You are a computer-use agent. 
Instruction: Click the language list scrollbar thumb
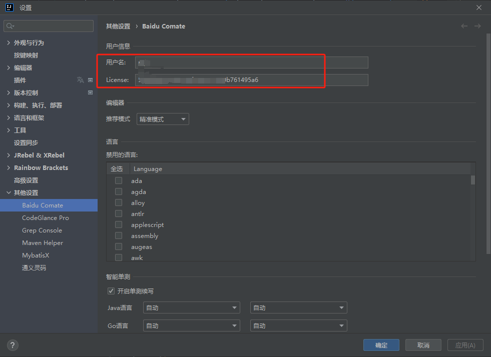point(473,180)
